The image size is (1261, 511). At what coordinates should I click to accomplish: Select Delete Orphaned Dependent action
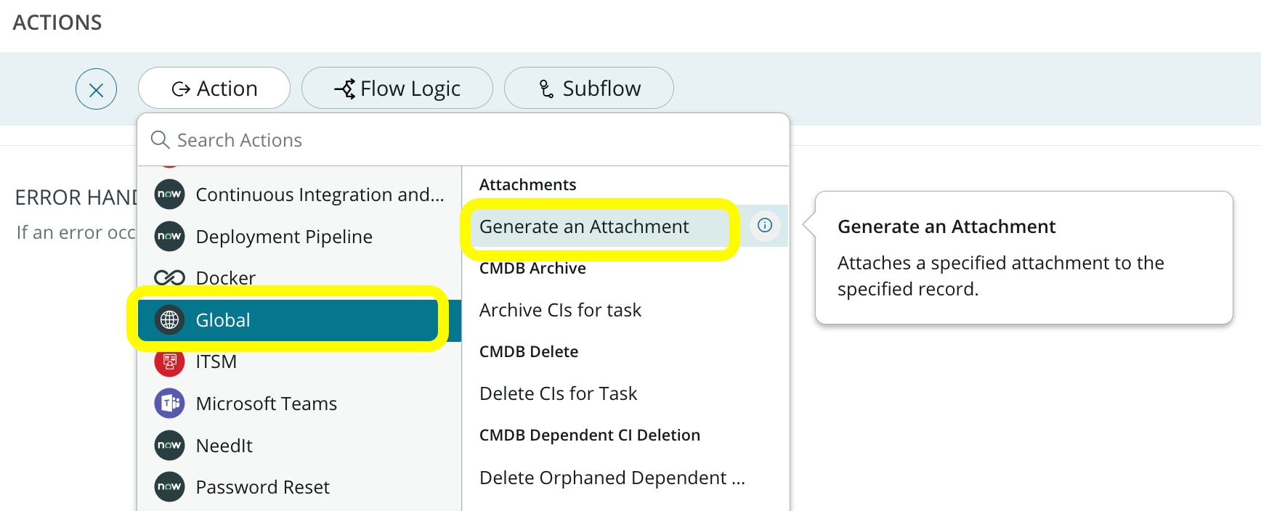point(612,478)
